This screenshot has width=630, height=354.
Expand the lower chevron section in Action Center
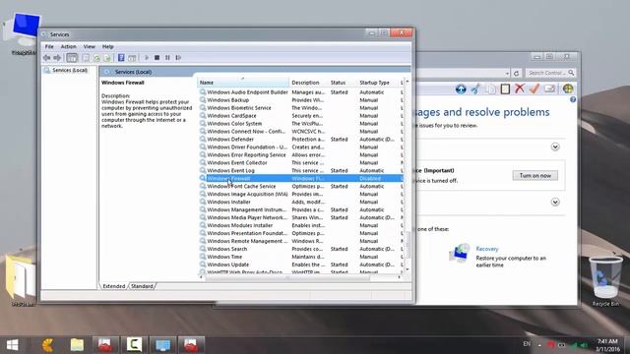555,202
